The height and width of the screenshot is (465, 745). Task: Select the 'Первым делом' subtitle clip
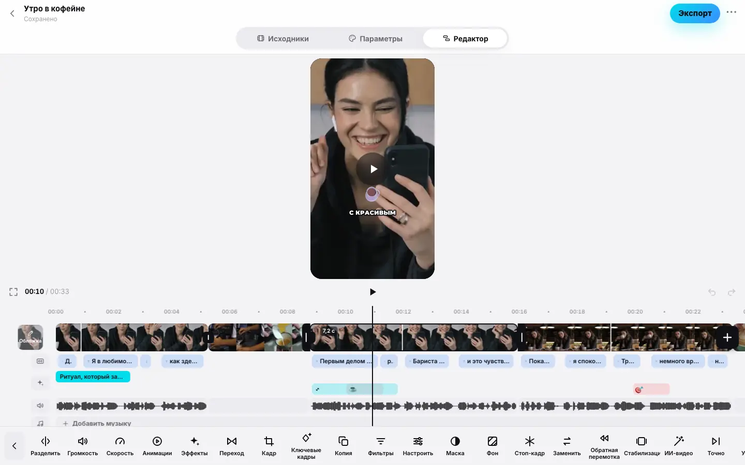coord(345,361)
